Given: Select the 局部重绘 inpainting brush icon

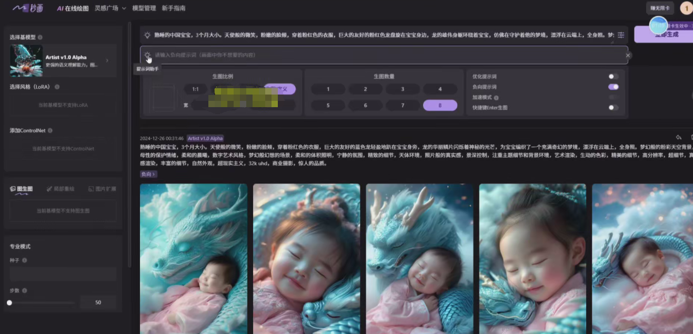Looking at the screenshot, I should click(x=49, y=189).
